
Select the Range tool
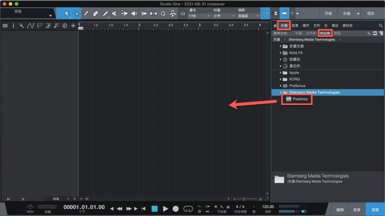(x=77, y=13)
